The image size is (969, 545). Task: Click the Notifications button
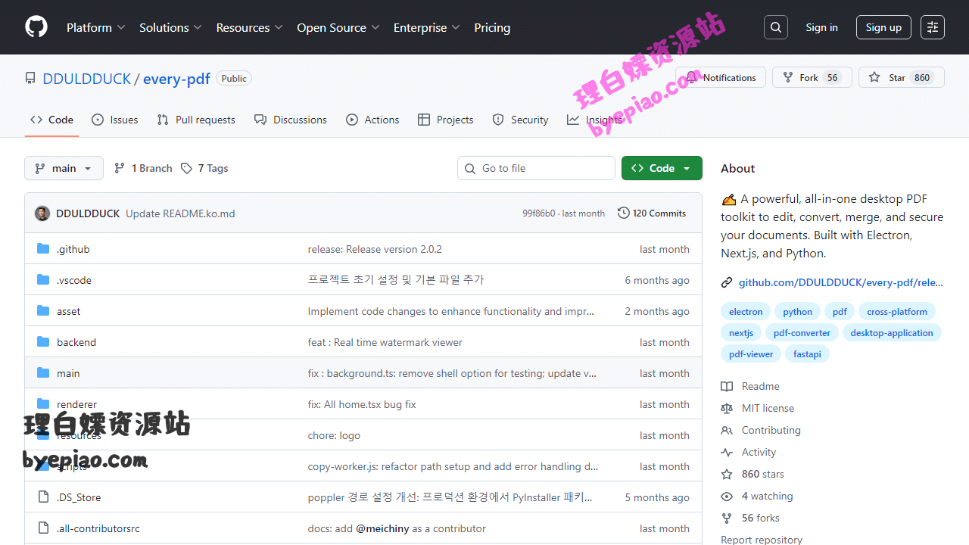pos(721,77)
